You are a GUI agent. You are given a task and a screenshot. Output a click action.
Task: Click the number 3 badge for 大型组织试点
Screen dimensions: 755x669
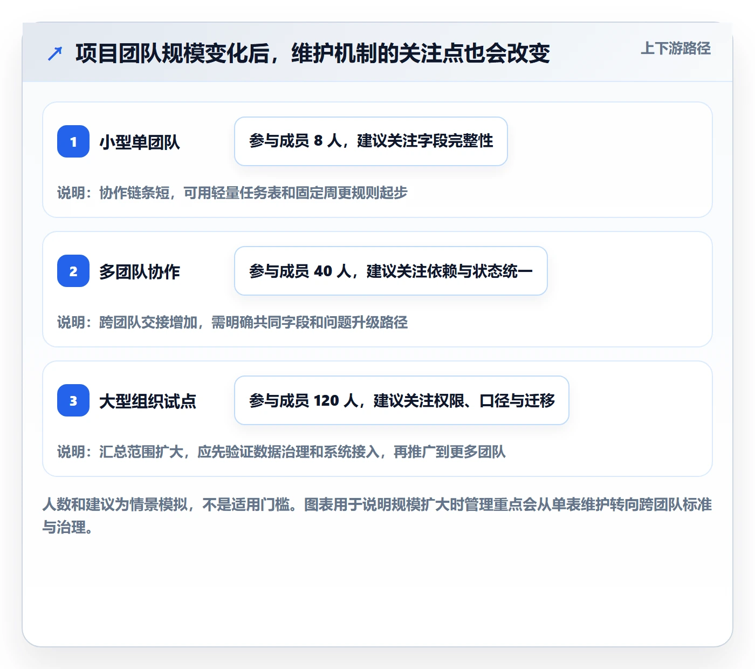tap(73, 400)
